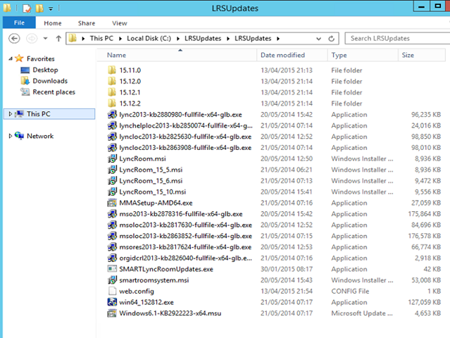Open the recent locations dropdown arrow
The width and height of the screenshot is (450, 338).
click(x=45, y=38)
